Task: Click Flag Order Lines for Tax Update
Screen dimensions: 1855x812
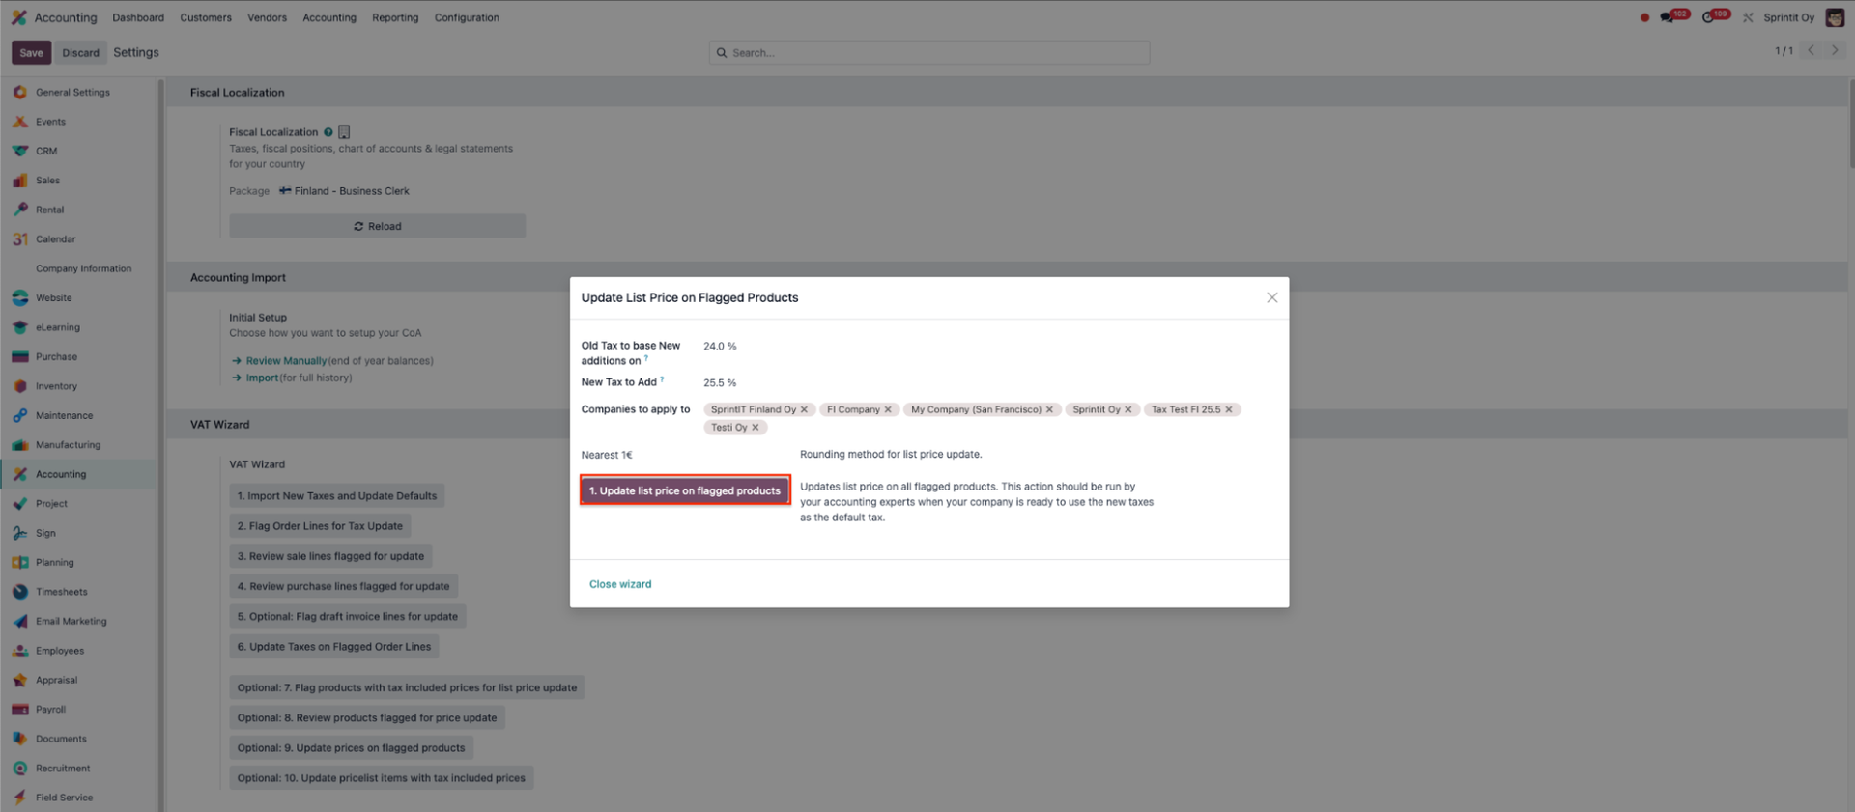Action: click(320, 526)
